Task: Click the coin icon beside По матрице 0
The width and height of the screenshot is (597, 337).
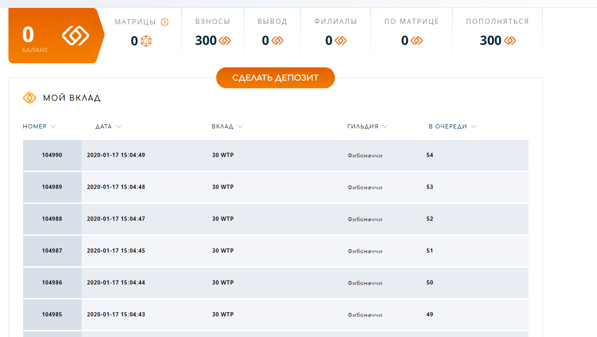Action: point(417,41)
